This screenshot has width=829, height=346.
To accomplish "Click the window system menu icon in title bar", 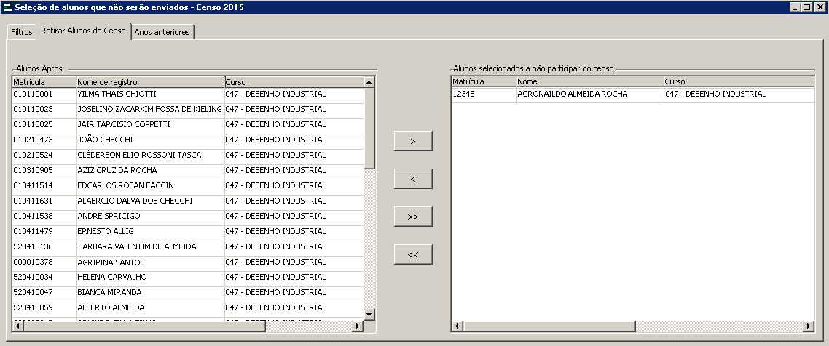I will (x=7, y=7).
